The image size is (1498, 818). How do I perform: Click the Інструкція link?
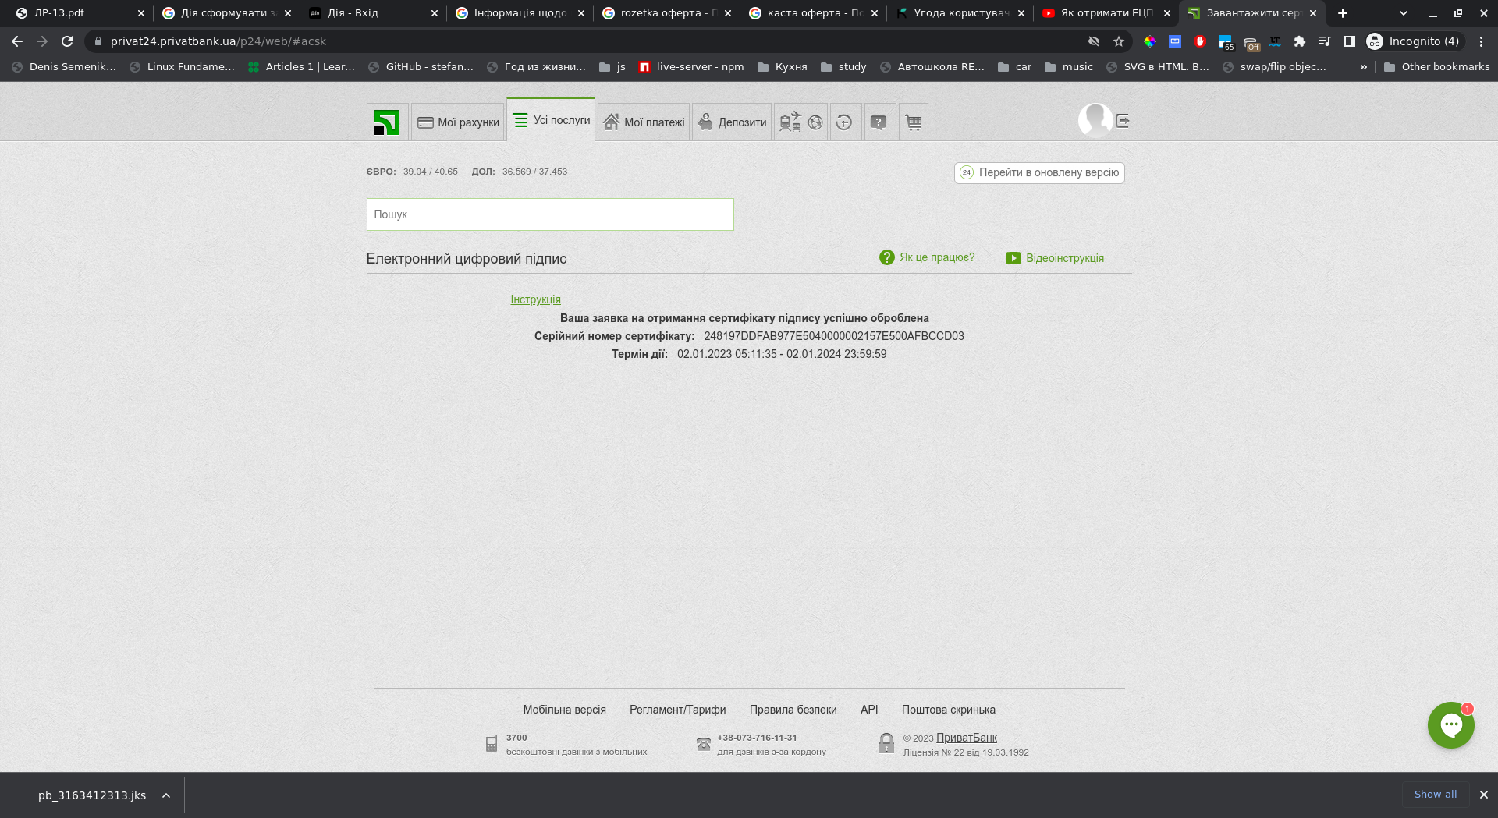(x=535, y=299)
